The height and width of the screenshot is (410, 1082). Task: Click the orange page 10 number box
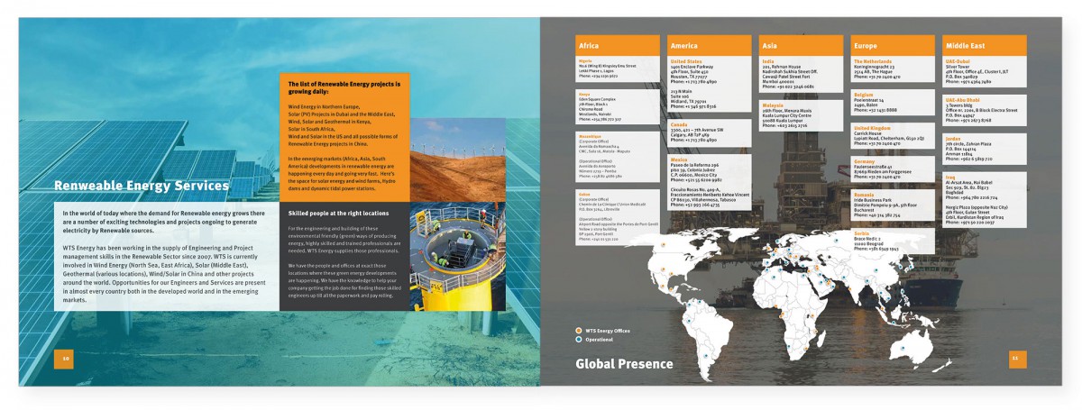tap(65, 358)
